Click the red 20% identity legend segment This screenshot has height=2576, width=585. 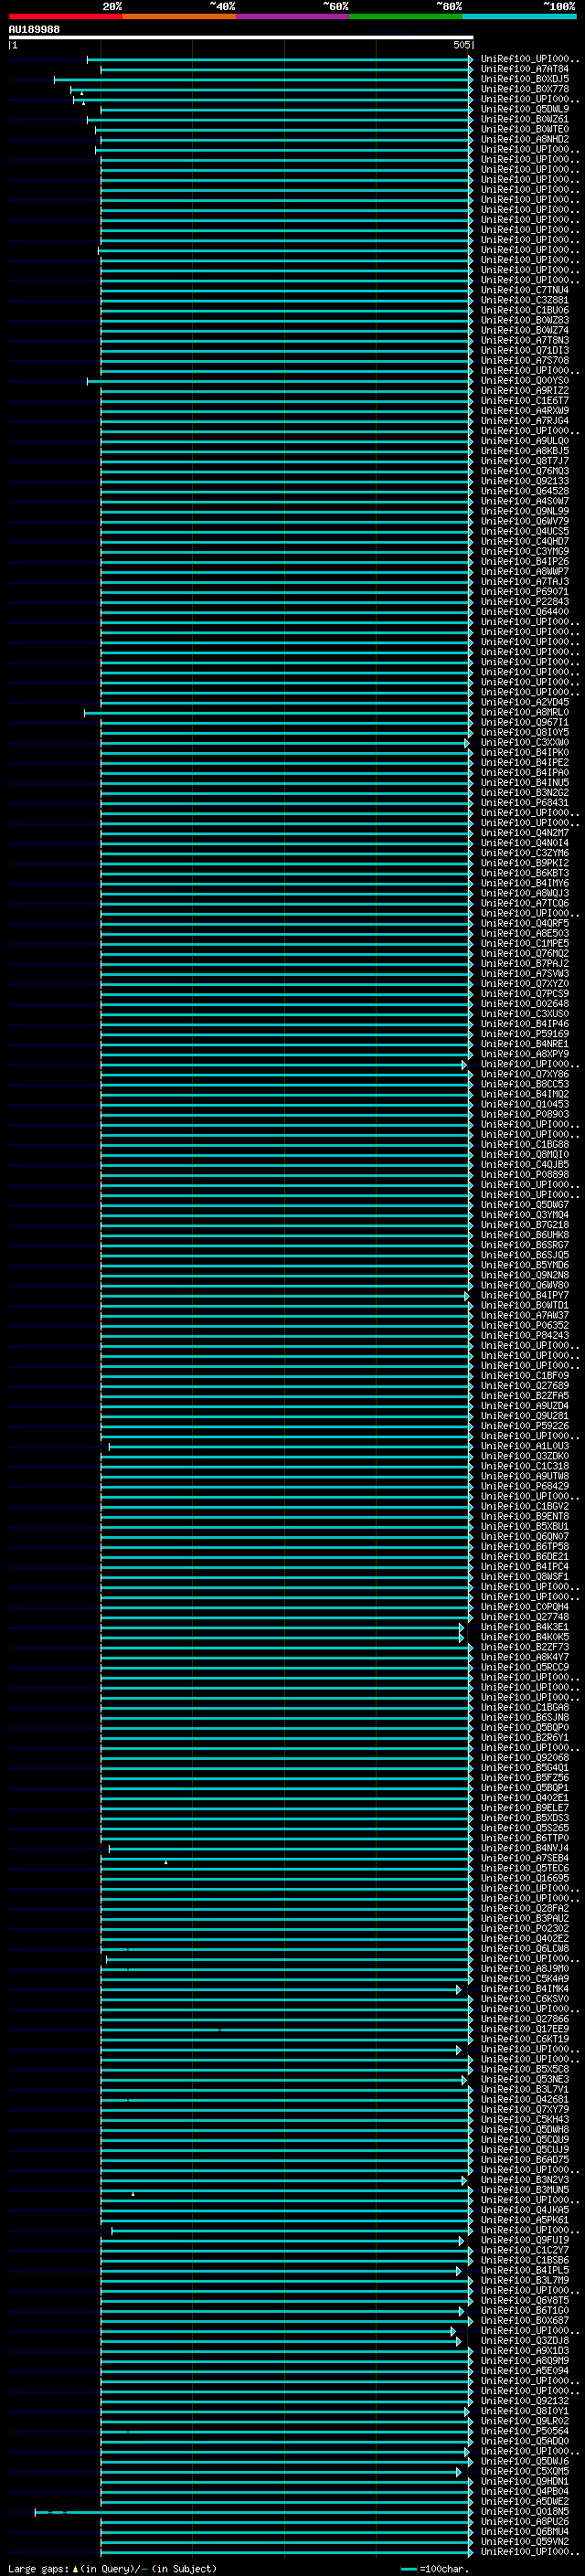65,17
